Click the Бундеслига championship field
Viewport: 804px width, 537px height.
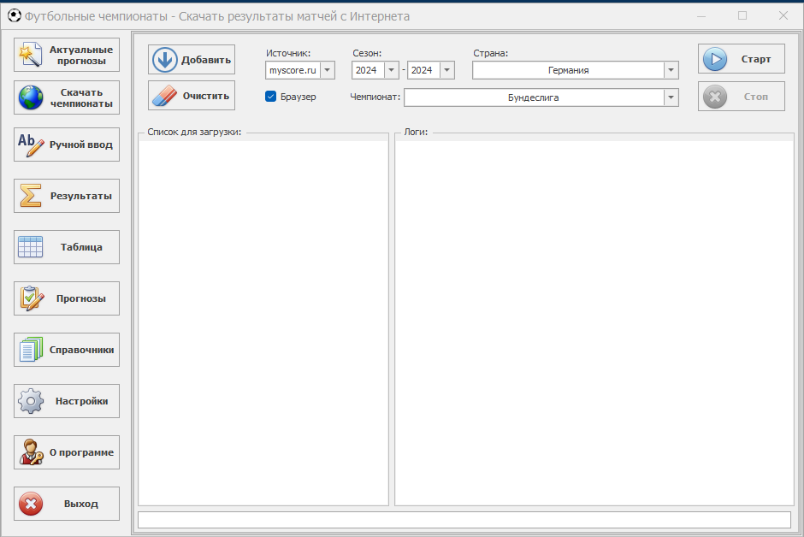tap(533, 97)
